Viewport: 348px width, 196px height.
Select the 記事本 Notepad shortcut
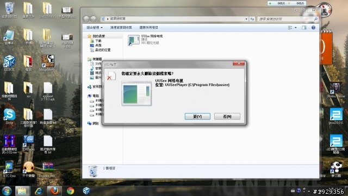(x=9, y=37)
